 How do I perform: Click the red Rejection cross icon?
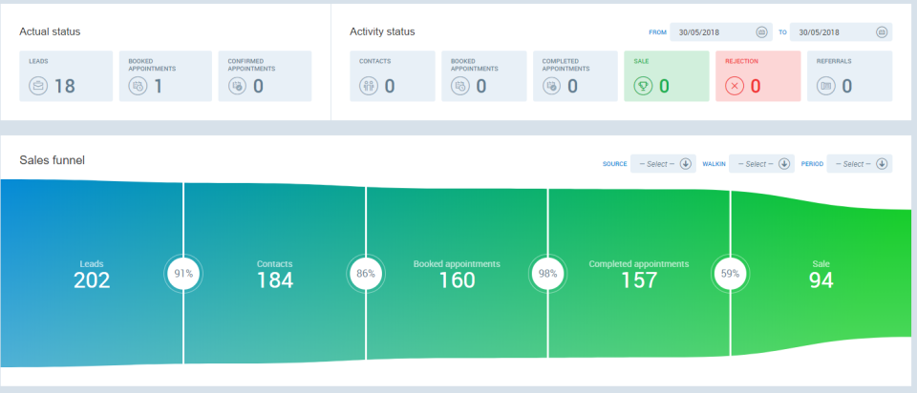pos(735,86)
